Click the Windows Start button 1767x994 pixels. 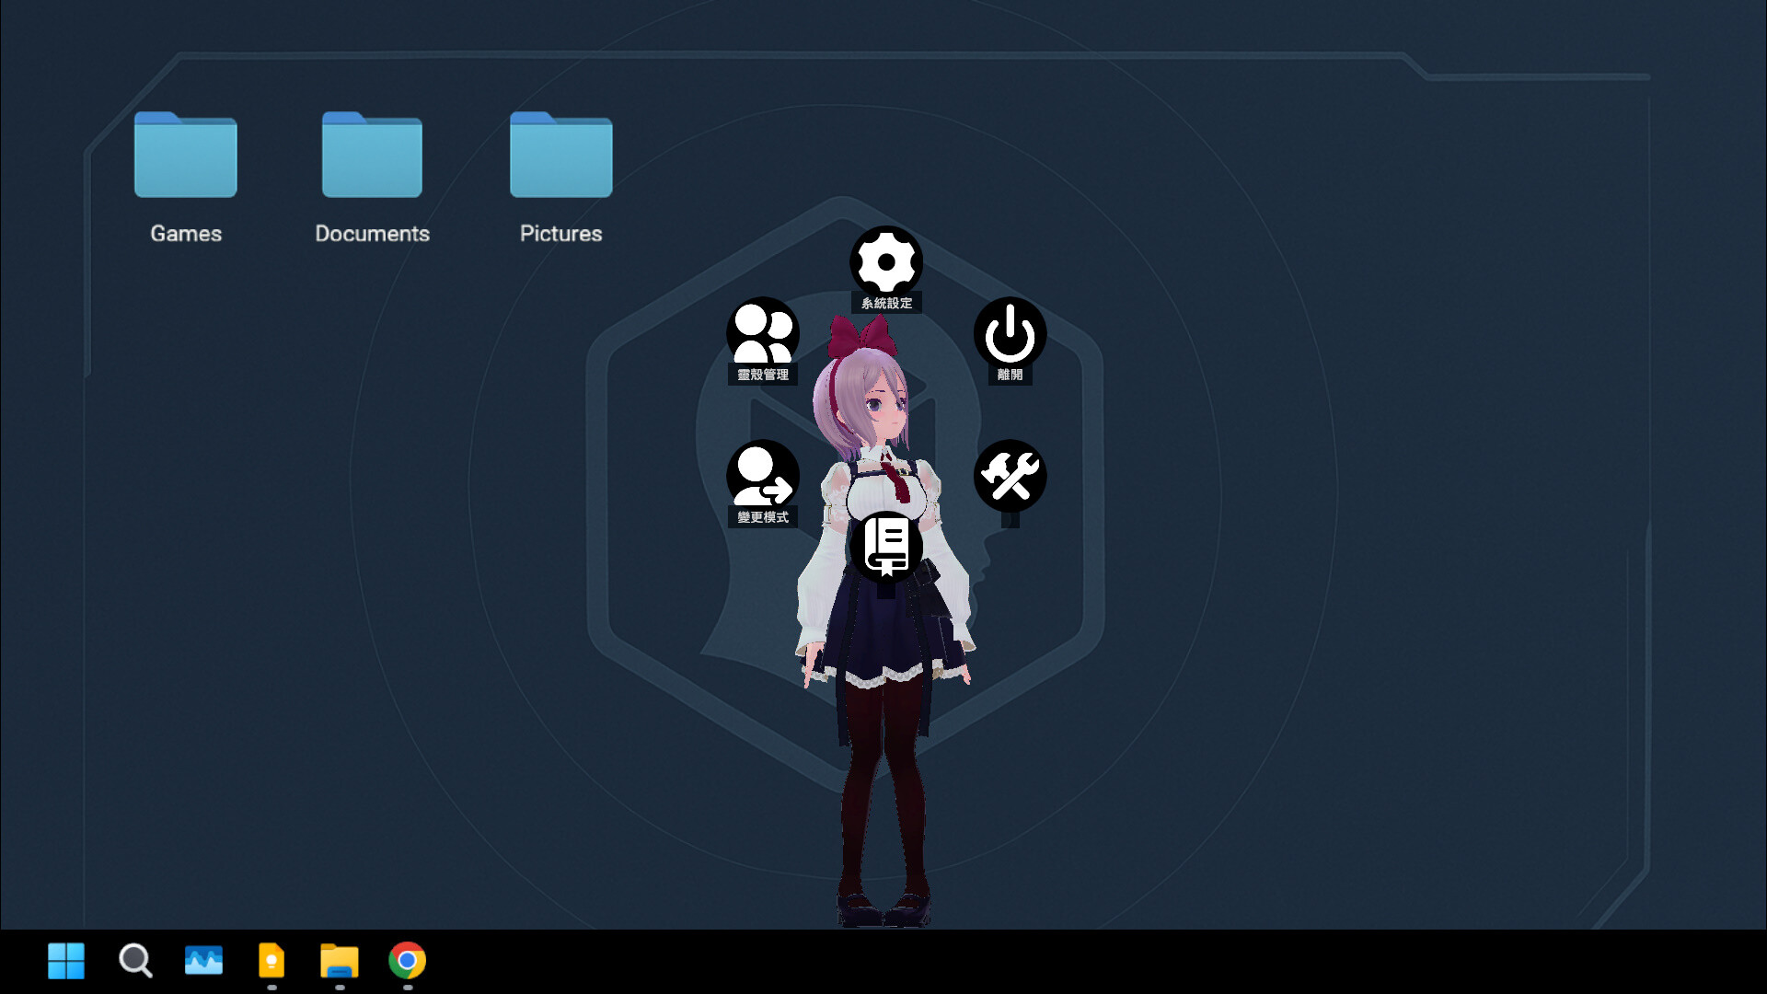(65, 961)
